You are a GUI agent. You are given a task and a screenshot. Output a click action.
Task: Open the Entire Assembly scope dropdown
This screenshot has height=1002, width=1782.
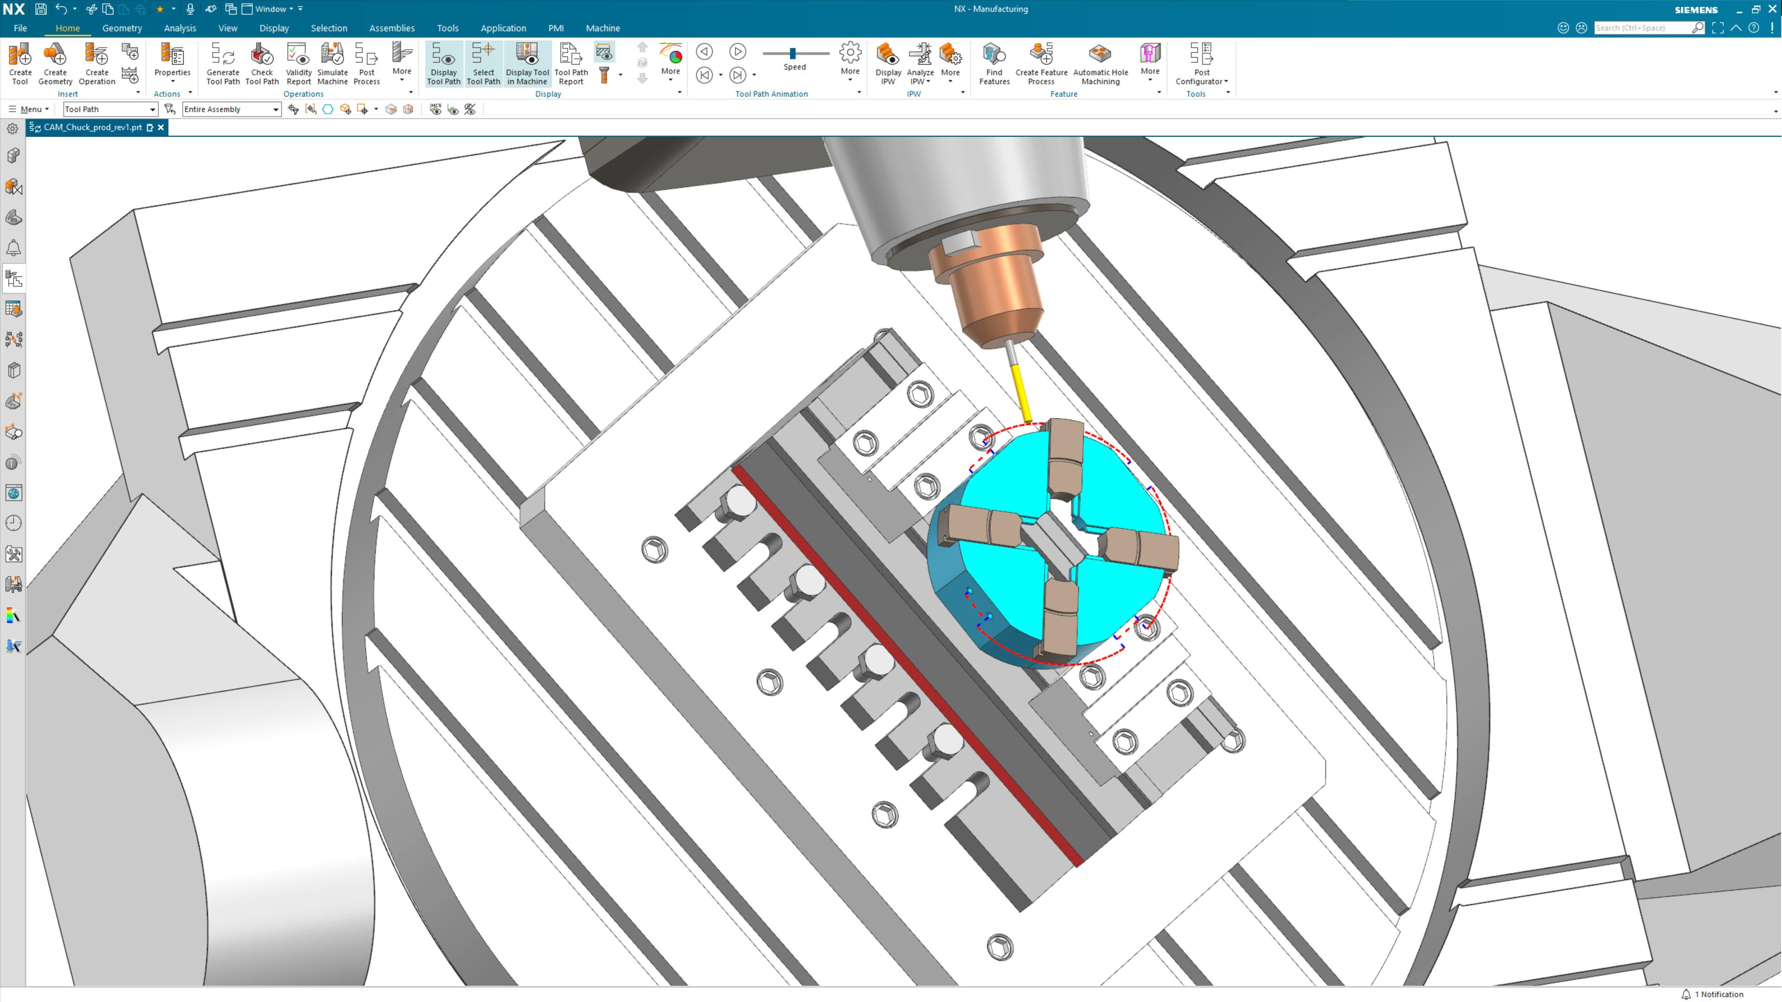[x=274, y=109]
